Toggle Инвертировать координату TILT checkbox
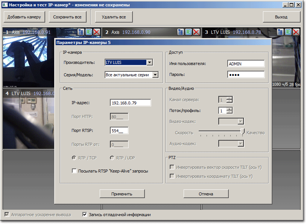Screen dimensions: 307x224 click(x=172, y=176)
